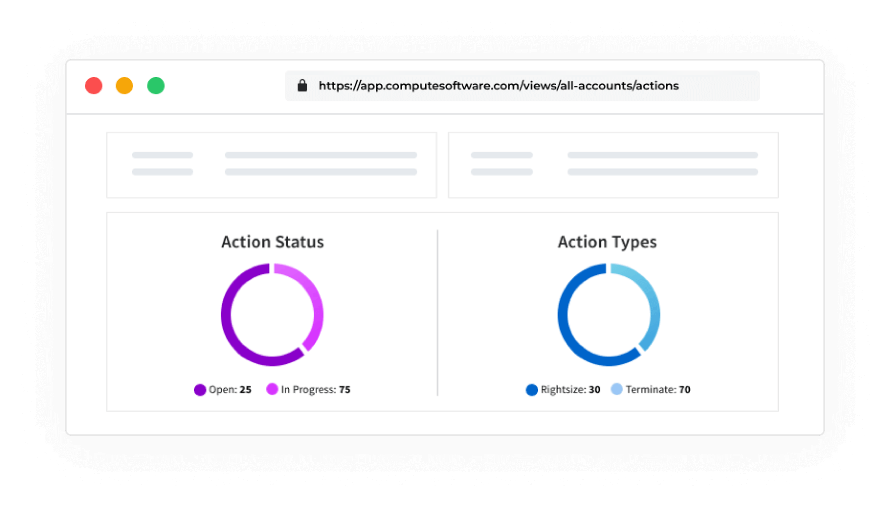Click the Rightsize legend blue dot
The height and width of the screenshot is (507, 890).
[532, 390]
